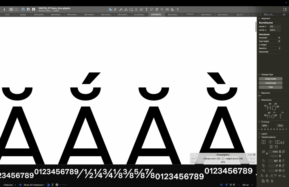Open the /a.ss02/aac... tab
289x187 pixels.
pyautogui.click(x=140, y=15)
